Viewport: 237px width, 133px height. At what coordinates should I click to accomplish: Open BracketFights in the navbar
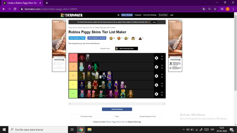coord(163,15)
